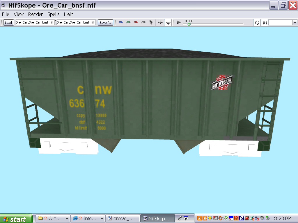This screenshot has width=298, height=223.
Task: Click the orange circular tray icon
Action: pos(221,218)
